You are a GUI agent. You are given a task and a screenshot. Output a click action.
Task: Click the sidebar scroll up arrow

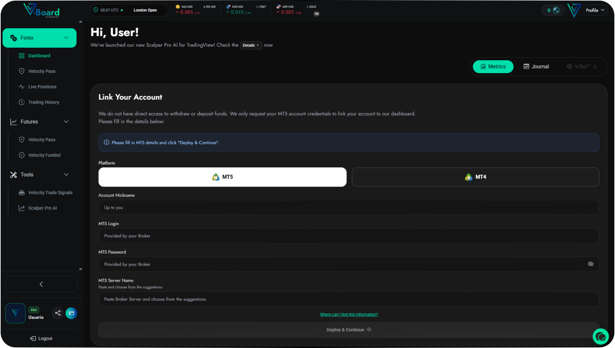pyautogui.click(x=80, y=22)
